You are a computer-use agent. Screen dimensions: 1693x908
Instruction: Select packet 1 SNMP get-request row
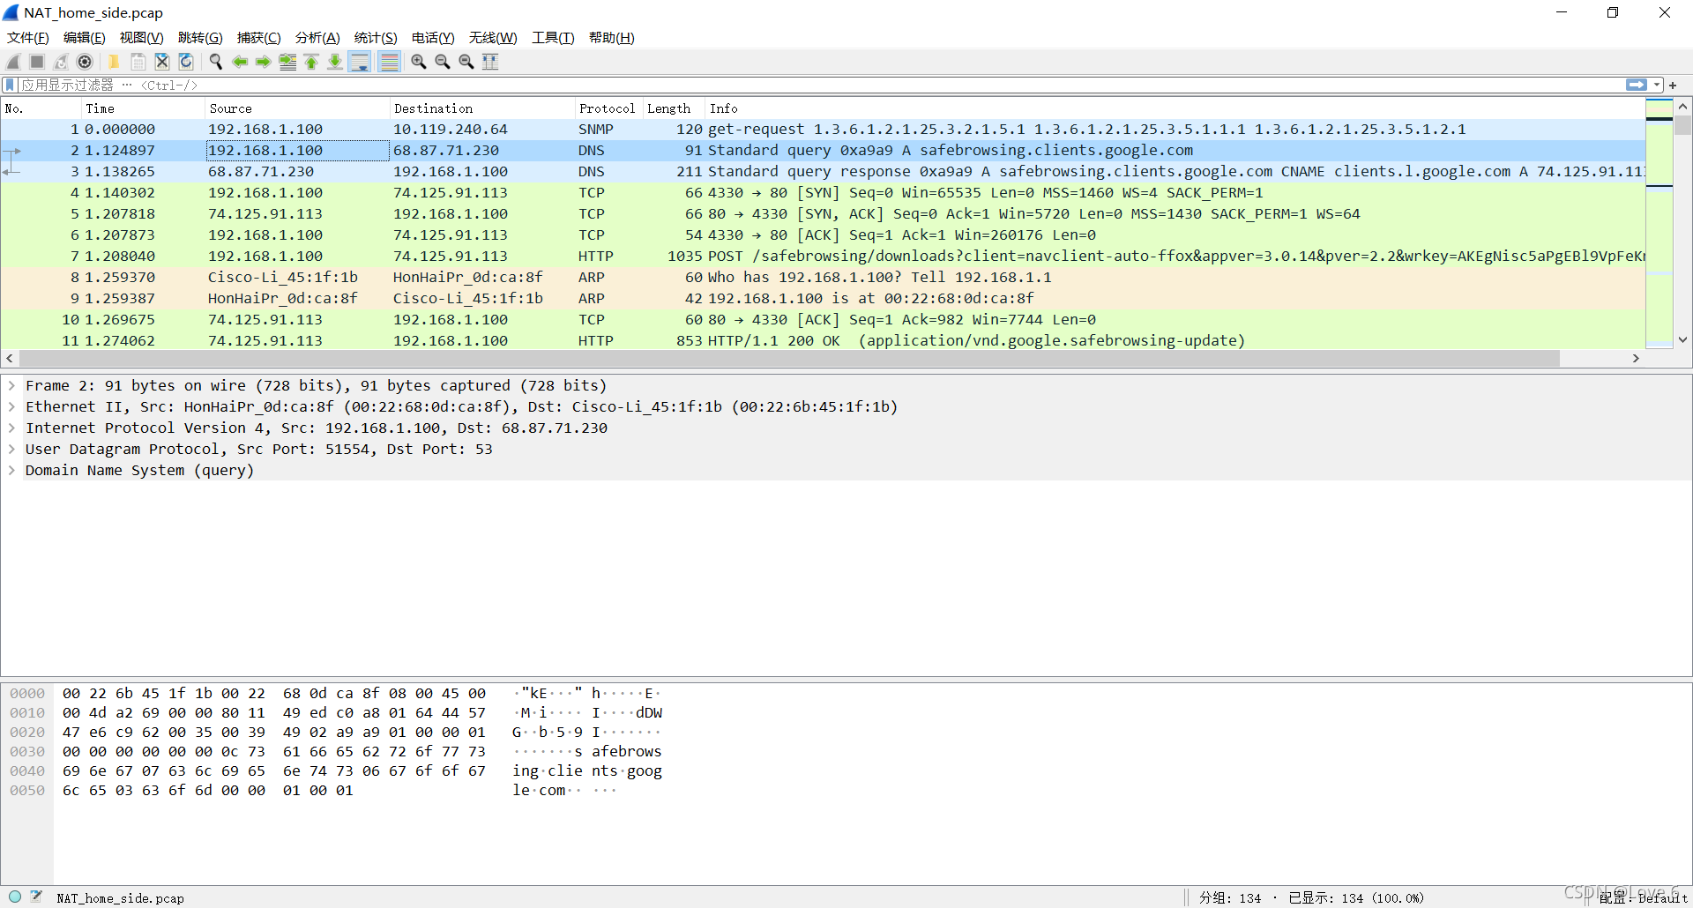click(x=823, y=129)
